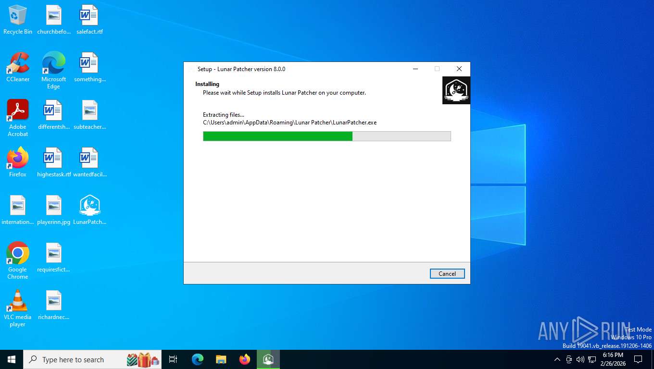Image resolution: width=654 pixels, height=369 pixels.
Task: Select the internation... image file icon
Action: coord(18,210)
